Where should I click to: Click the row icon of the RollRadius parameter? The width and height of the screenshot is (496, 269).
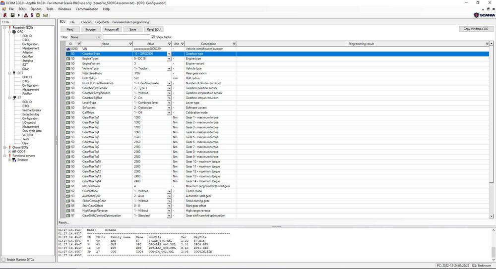68,78
